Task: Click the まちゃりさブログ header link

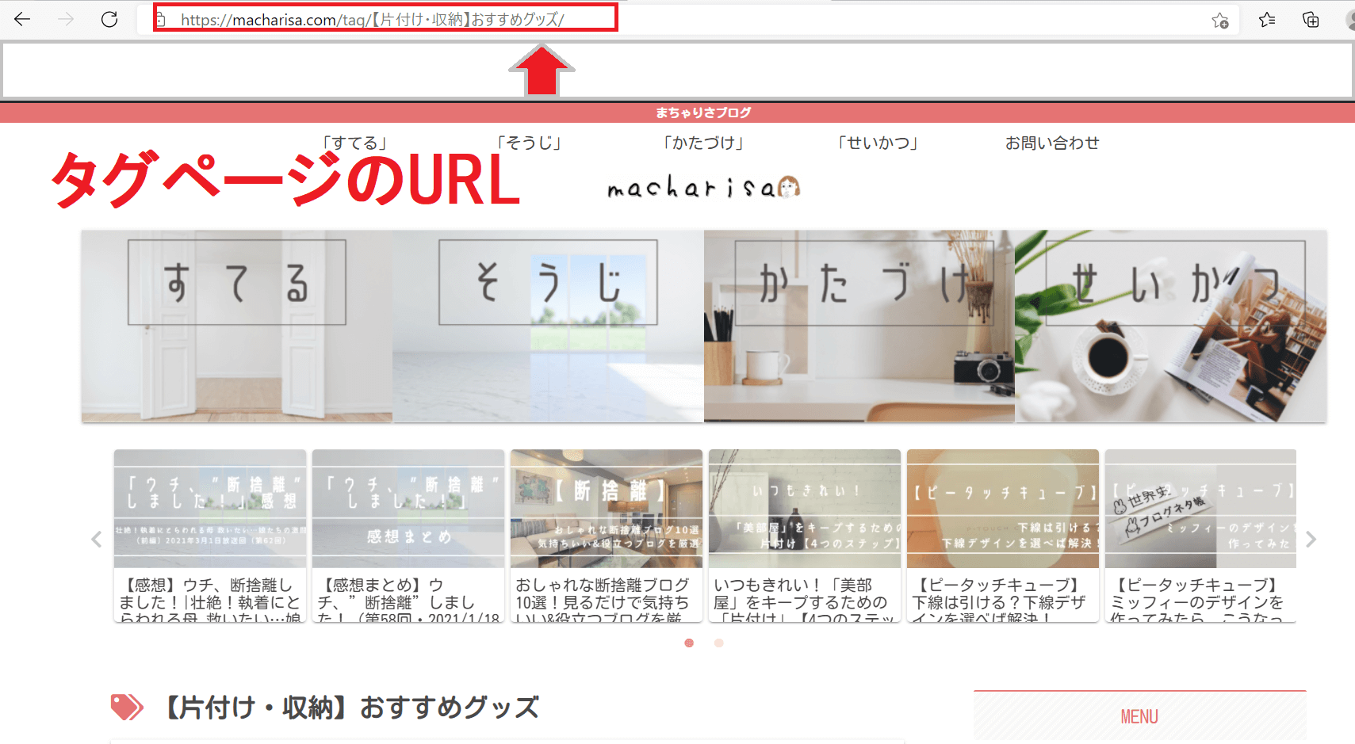Action: [702, 113]
